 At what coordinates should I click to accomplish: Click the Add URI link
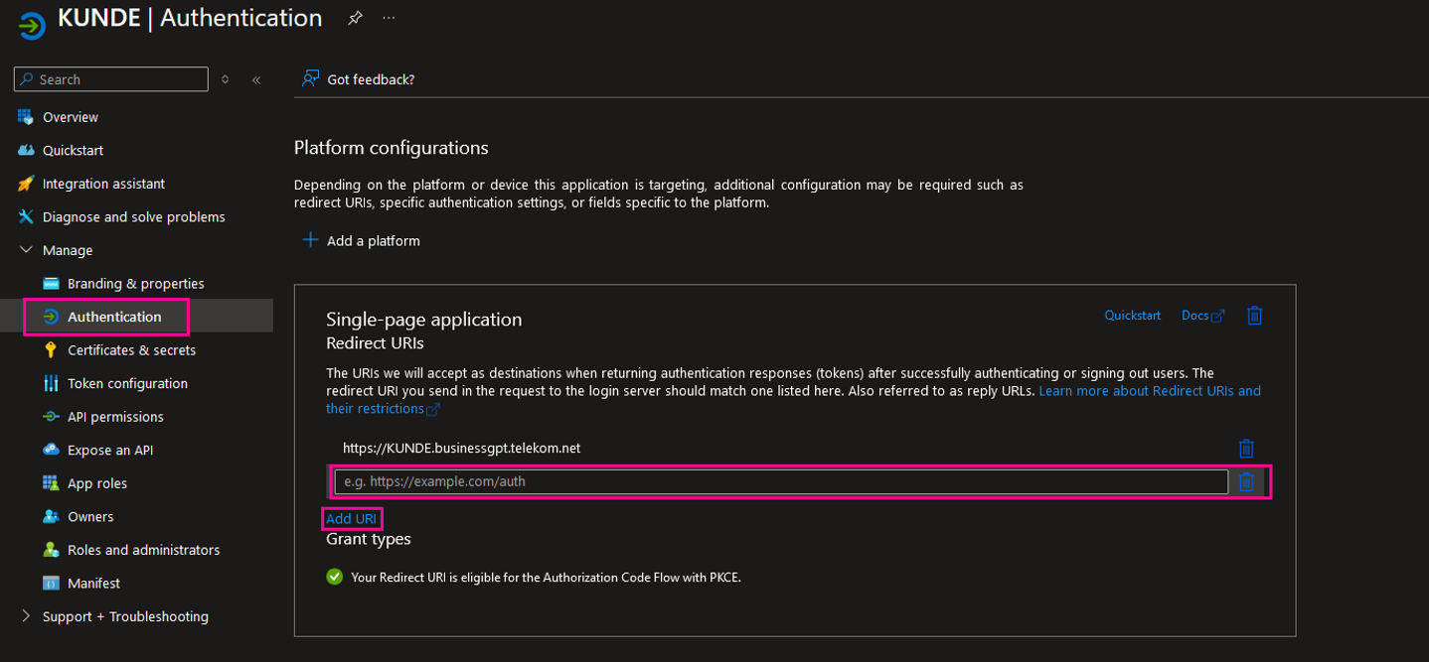point(351,519)
